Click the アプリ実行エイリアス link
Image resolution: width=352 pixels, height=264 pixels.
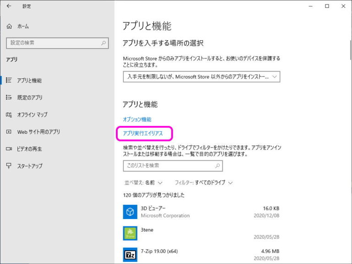(143, 133)
